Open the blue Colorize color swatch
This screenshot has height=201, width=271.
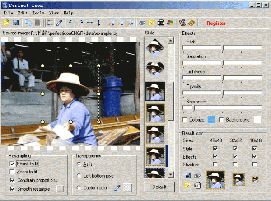click(211, 120)
